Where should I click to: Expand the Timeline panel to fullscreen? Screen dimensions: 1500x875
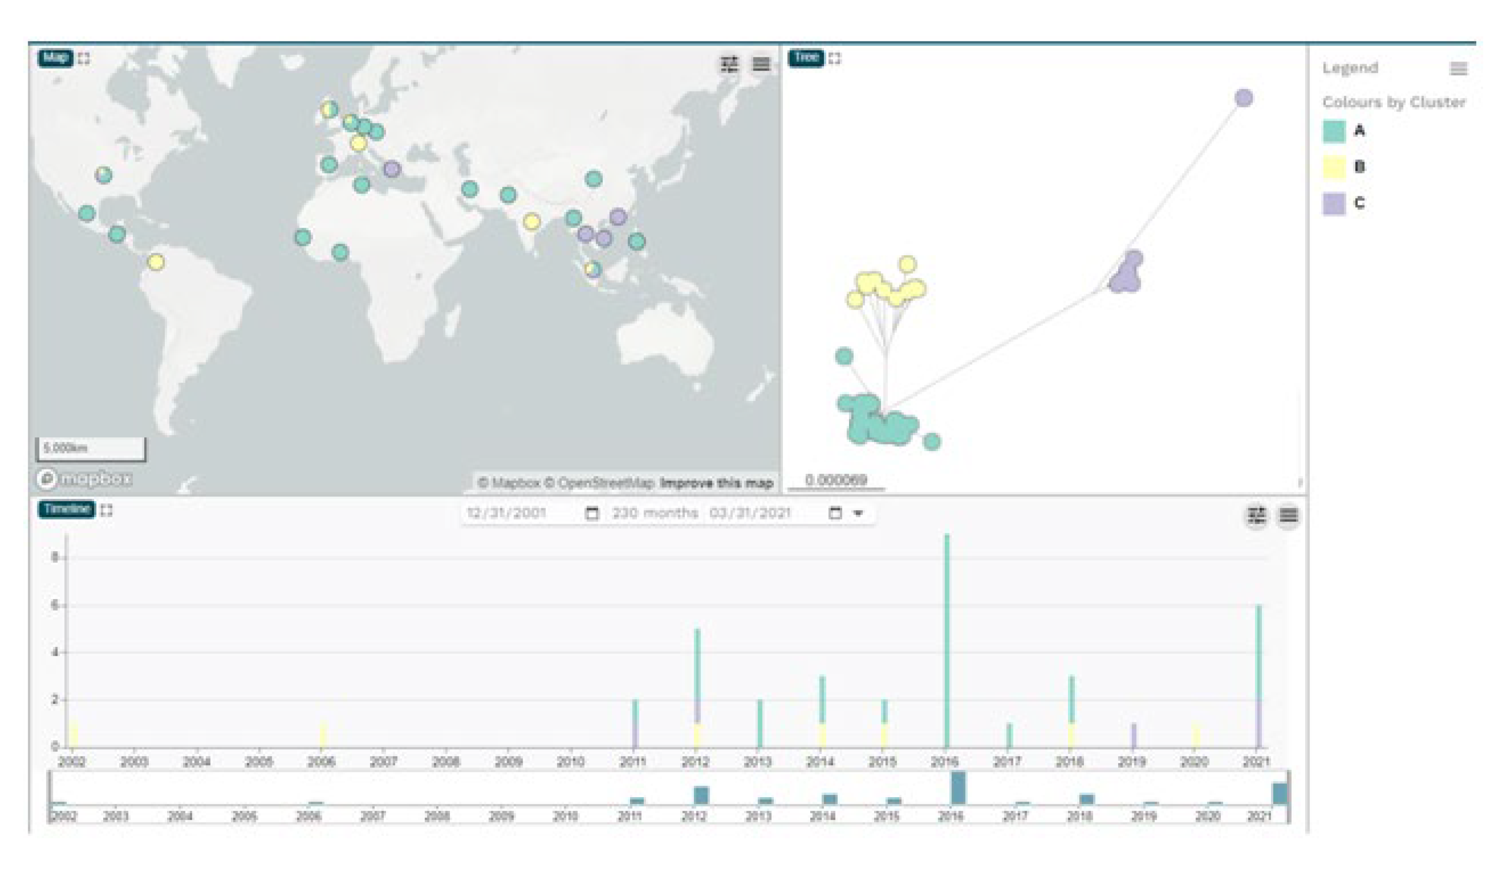pyautogui.click(x=107, y=511)
